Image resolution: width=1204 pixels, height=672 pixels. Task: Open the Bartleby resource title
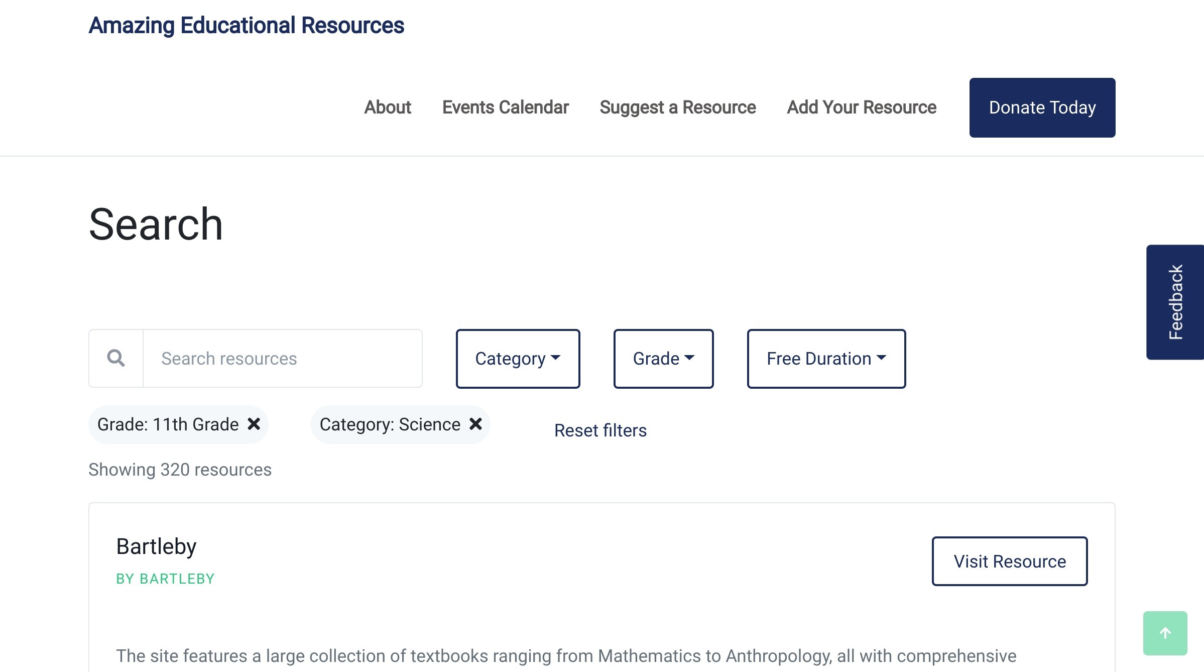point(157,546)
